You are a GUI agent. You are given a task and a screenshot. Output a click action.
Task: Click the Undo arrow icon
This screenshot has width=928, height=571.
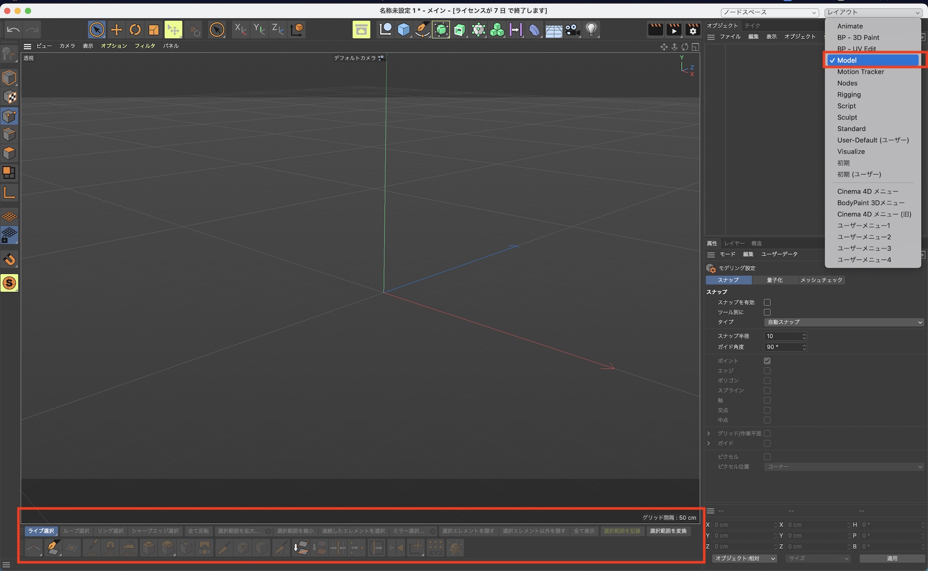tap(13, 30)
